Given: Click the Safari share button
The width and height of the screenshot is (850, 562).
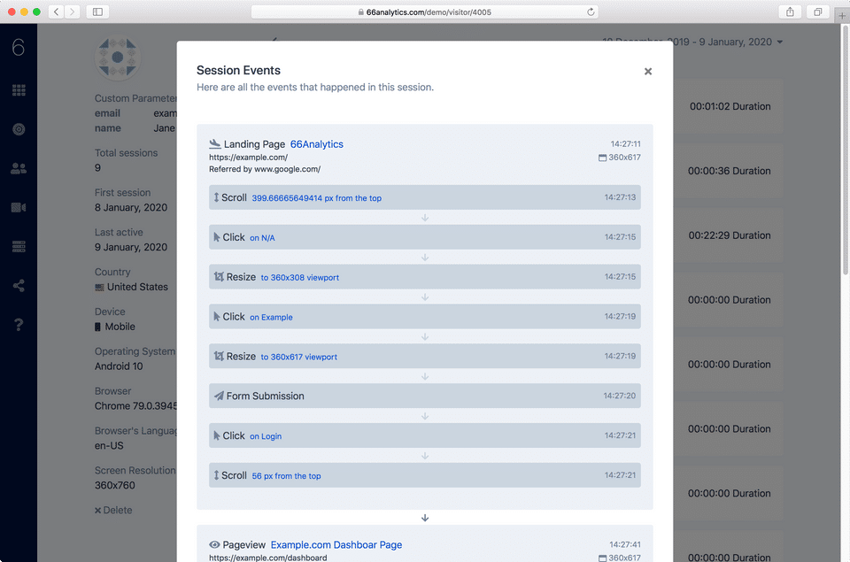Looking at the screenshot, I should (x=790, y=12).
